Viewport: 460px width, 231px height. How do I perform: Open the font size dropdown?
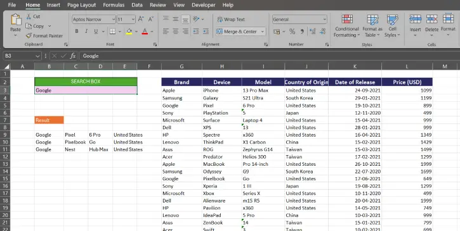coord(133,20)
